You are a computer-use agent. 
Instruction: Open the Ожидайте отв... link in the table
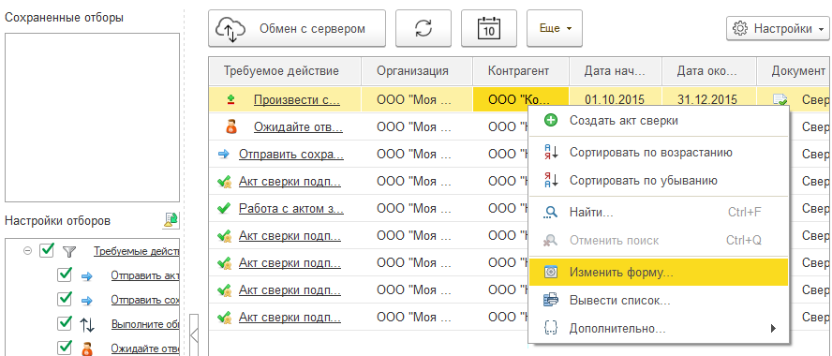(298, 126)
